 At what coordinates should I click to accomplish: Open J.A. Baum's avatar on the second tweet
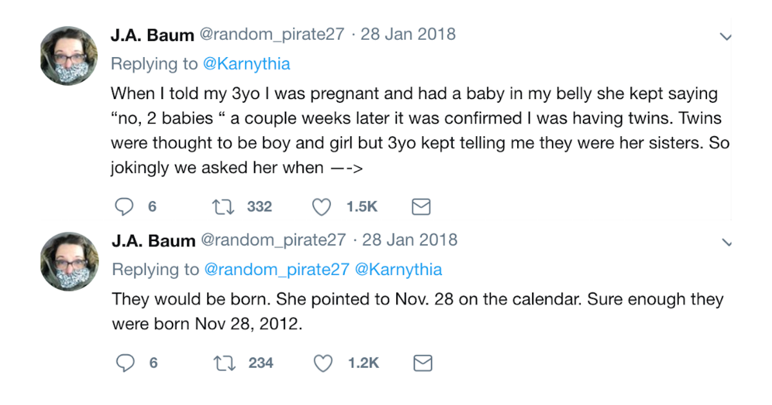[x=69, y=262]
